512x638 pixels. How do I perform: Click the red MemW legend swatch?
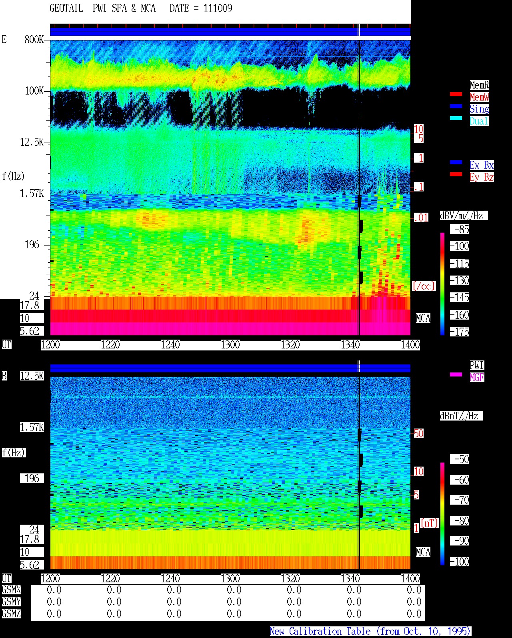(x=456, y=94)
